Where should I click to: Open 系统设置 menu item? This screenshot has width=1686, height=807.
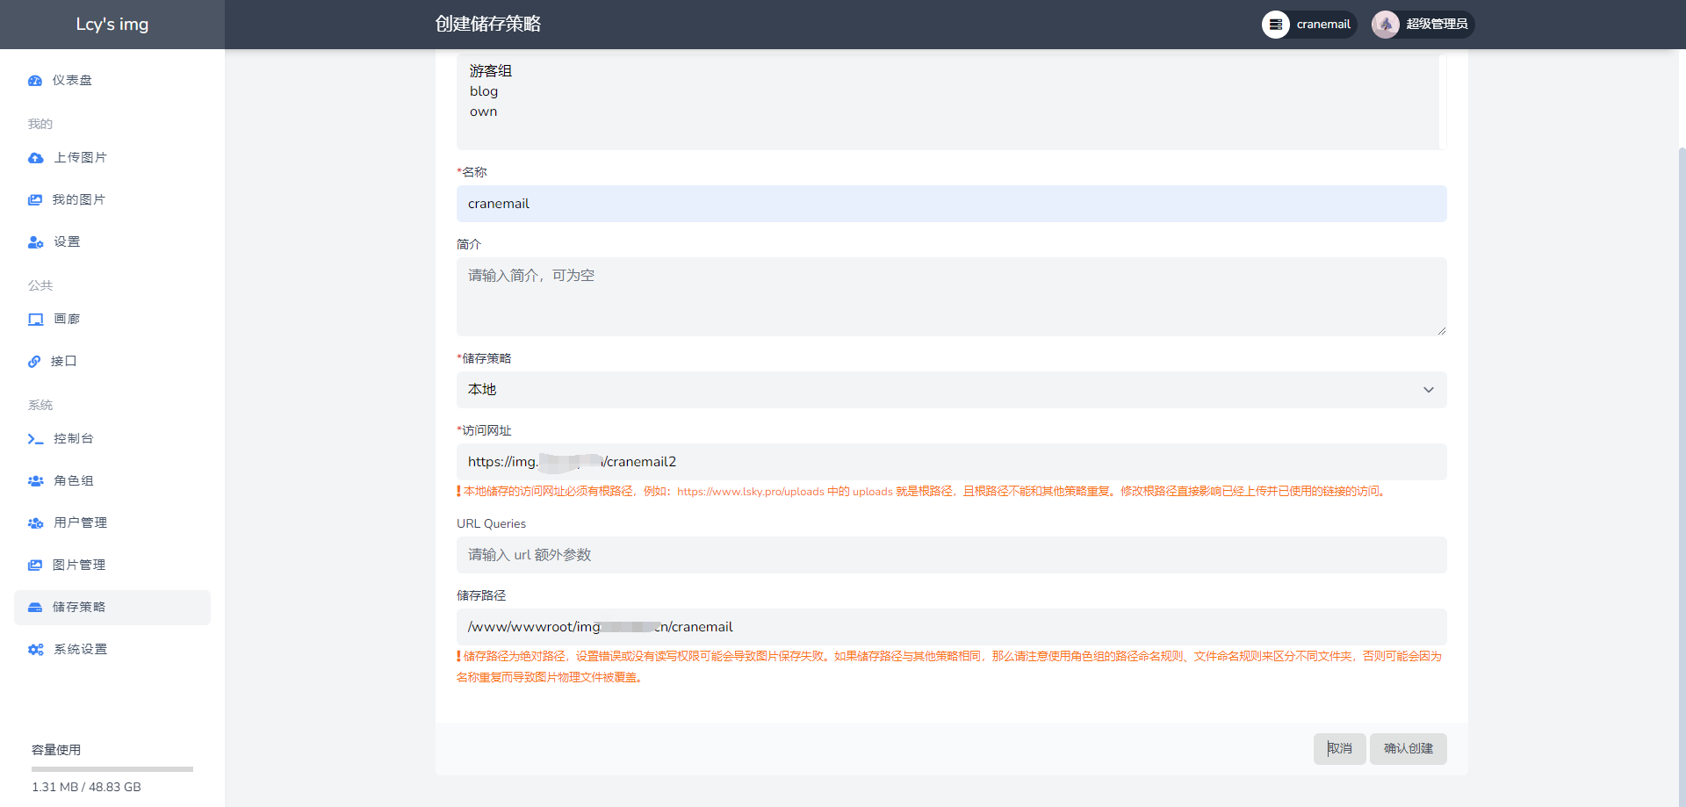(112, 650)
